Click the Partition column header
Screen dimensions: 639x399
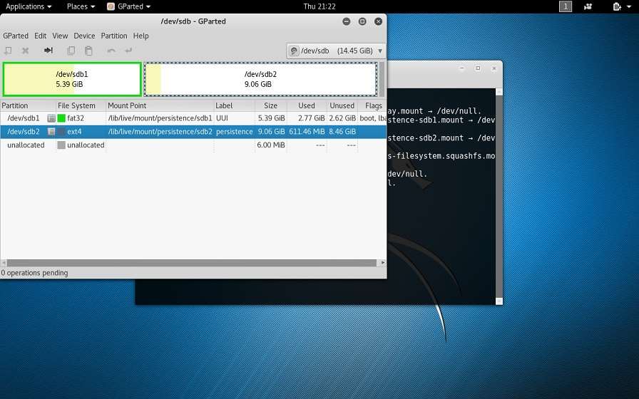point(28,105)
